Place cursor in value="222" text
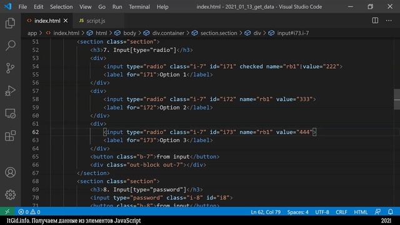 [x=321, y=66]
